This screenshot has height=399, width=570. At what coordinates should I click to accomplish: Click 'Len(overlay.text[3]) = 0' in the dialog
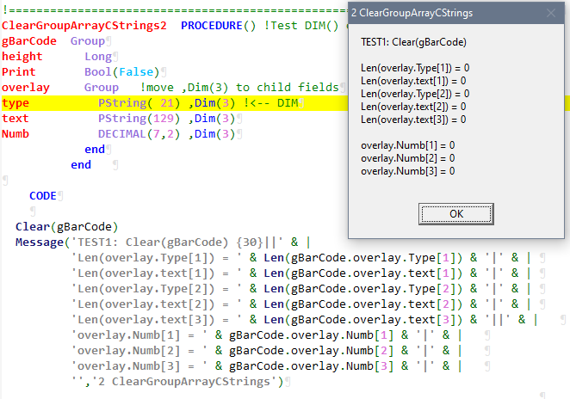[x=414, y=120]
